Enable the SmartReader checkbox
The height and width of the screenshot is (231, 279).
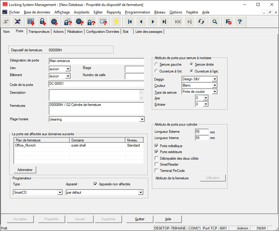tap(157, 164)
